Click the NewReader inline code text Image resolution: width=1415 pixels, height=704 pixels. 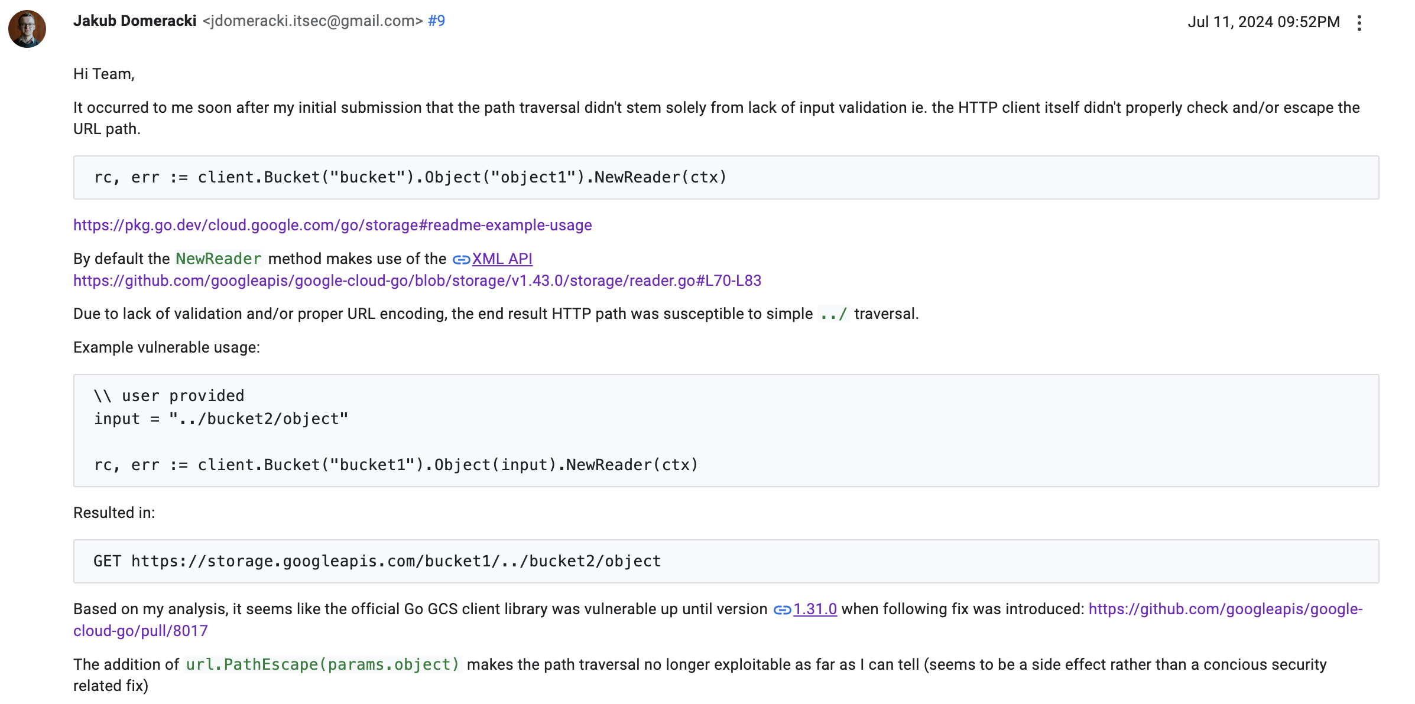click(x=218, y=259)
